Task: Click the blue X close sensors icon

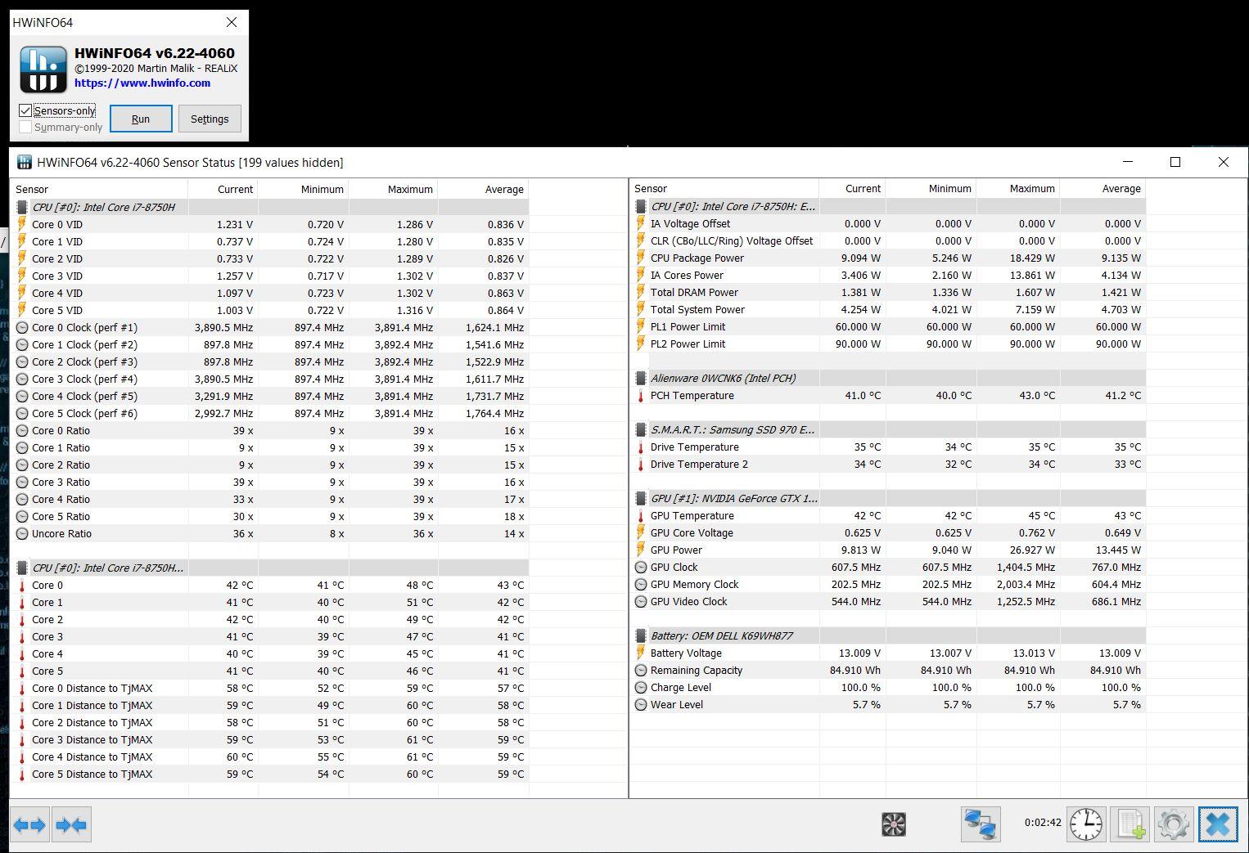Action: click(1218, 824)
